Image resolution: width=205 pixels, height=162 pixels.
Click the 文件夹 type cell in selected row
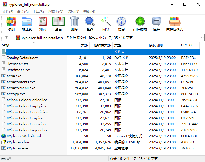click(x=120, y=52)
